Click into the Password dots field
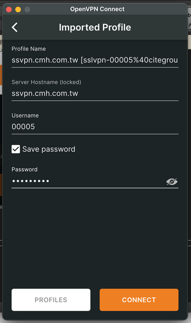Image resolution: width=191 pixels, height=323 pixels. coord(88,181)
